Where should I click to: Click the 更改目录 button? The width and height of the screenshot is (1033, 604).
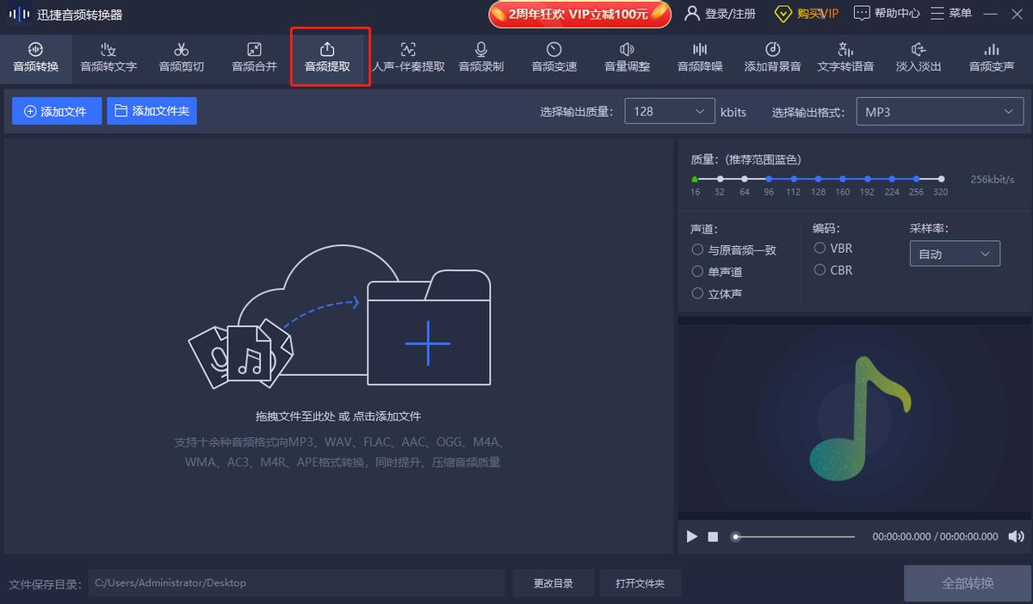553,583
